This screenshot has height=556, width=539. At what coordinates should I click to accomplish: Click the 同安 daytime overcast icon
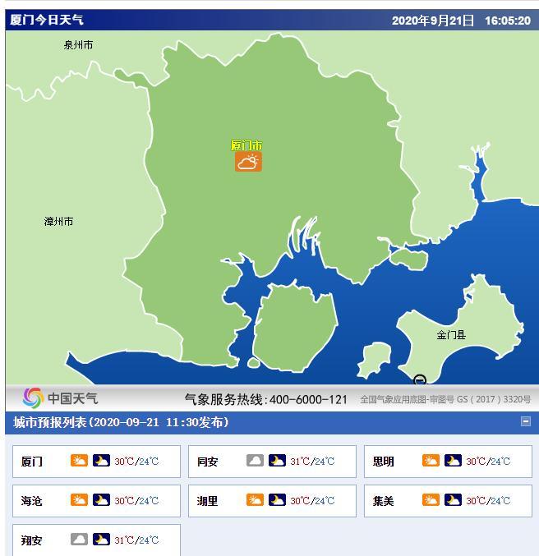[x=256, y=461]
